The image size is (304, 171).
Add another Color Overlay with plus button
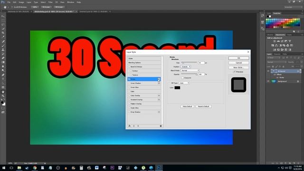coord(159,95)
